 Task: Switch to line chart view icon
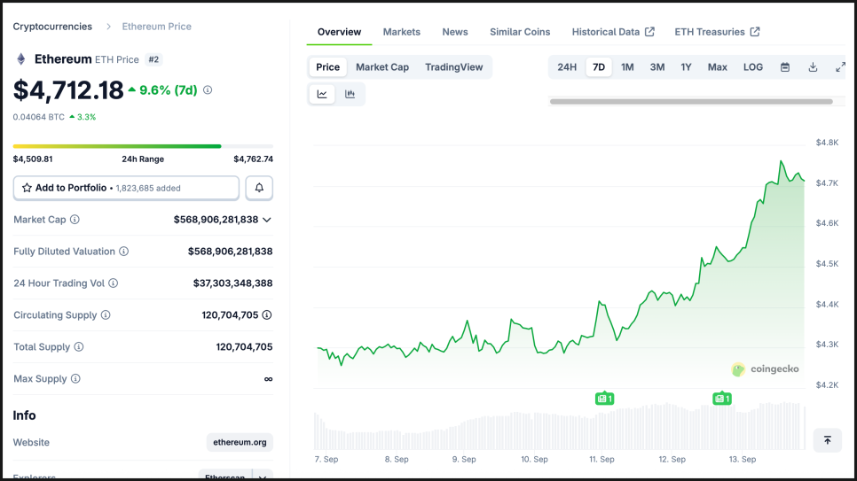click(322, 94)
